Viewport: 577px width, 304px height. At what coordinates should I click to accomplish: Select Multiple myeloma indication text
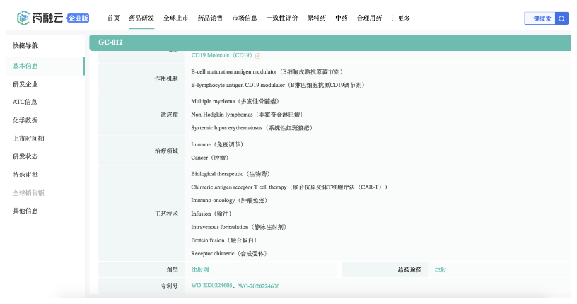tap(236, 101)
